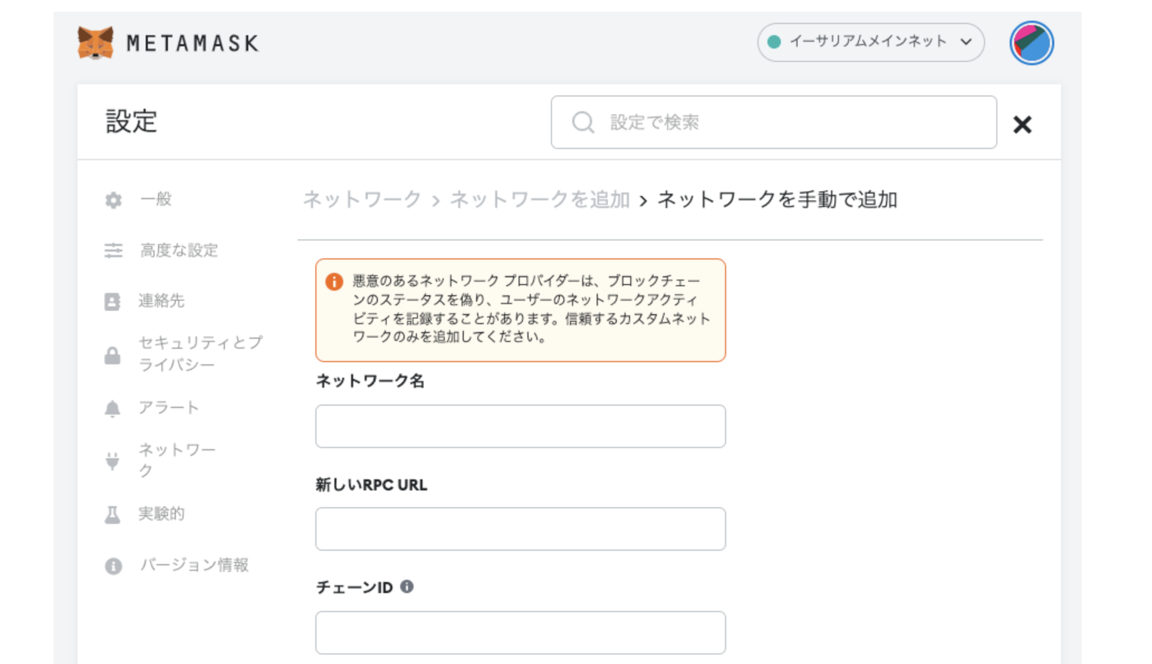1152x664 pixels.
Task: Click the lock icon for セキュリティとプライバシー
Action: 112,355
